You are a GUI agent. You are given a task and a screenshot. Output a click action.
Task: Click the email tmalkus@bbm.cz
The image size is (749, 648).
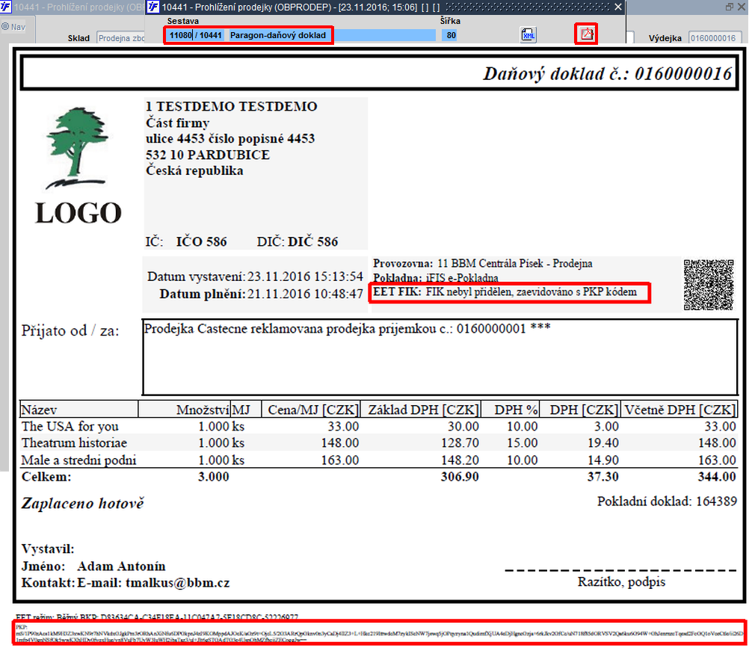(177, 583)
